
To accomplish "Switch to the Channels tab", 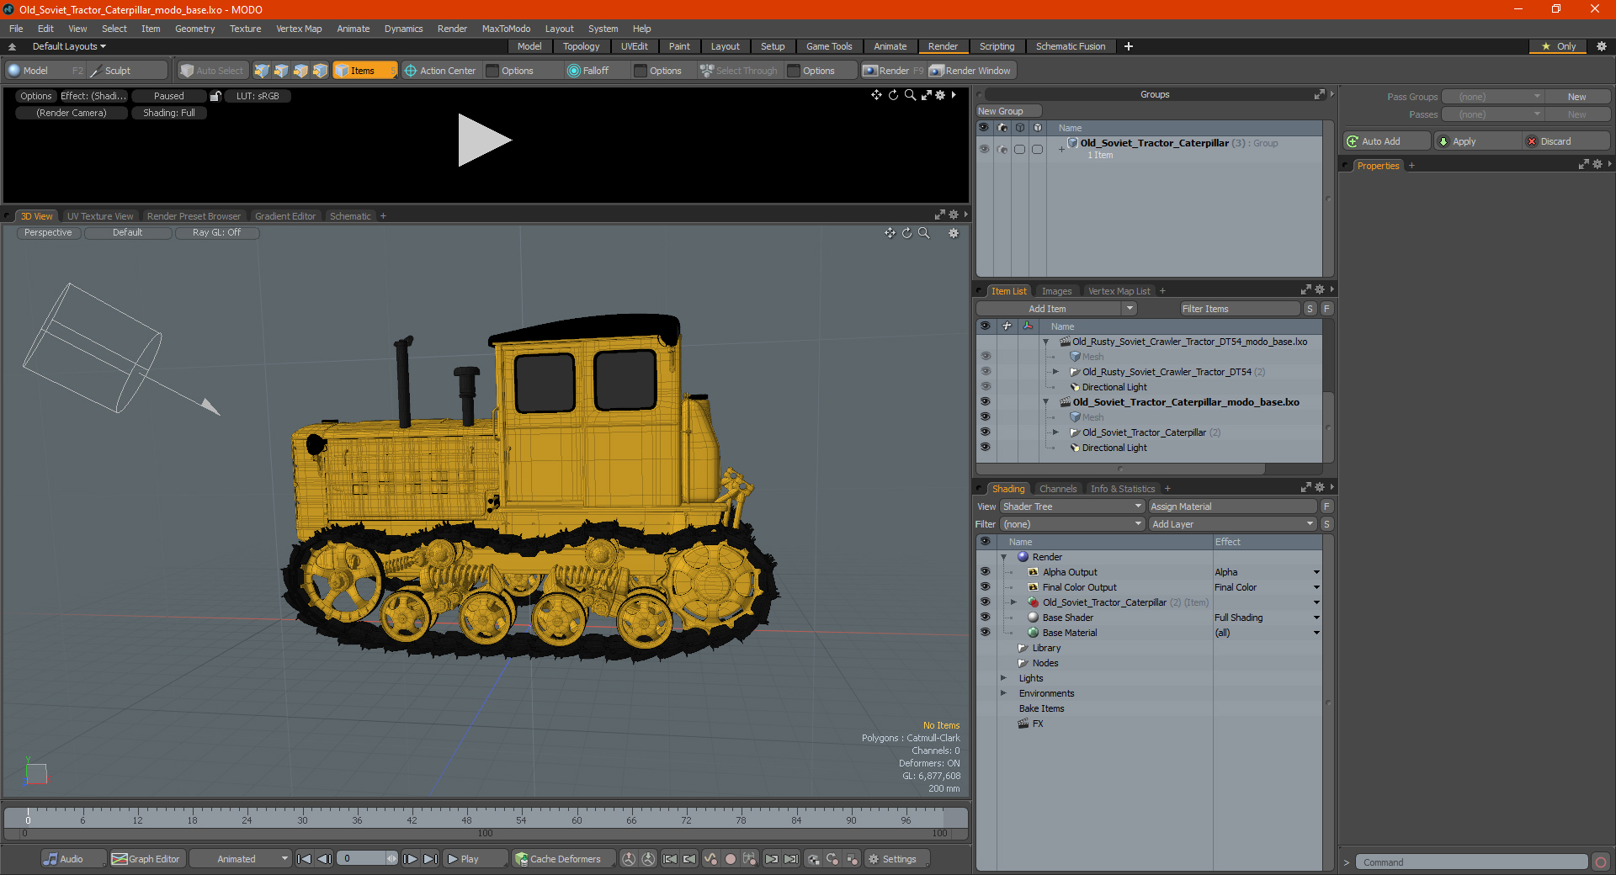I will tap(1057, 489).
